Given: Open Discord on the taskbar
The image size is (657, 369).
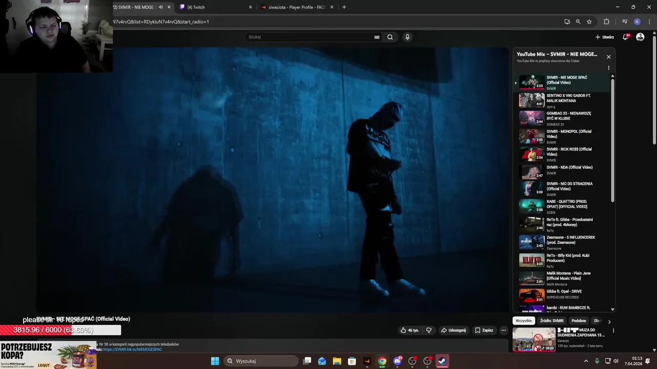Looking at the screenshot, I should pos(397,361).
